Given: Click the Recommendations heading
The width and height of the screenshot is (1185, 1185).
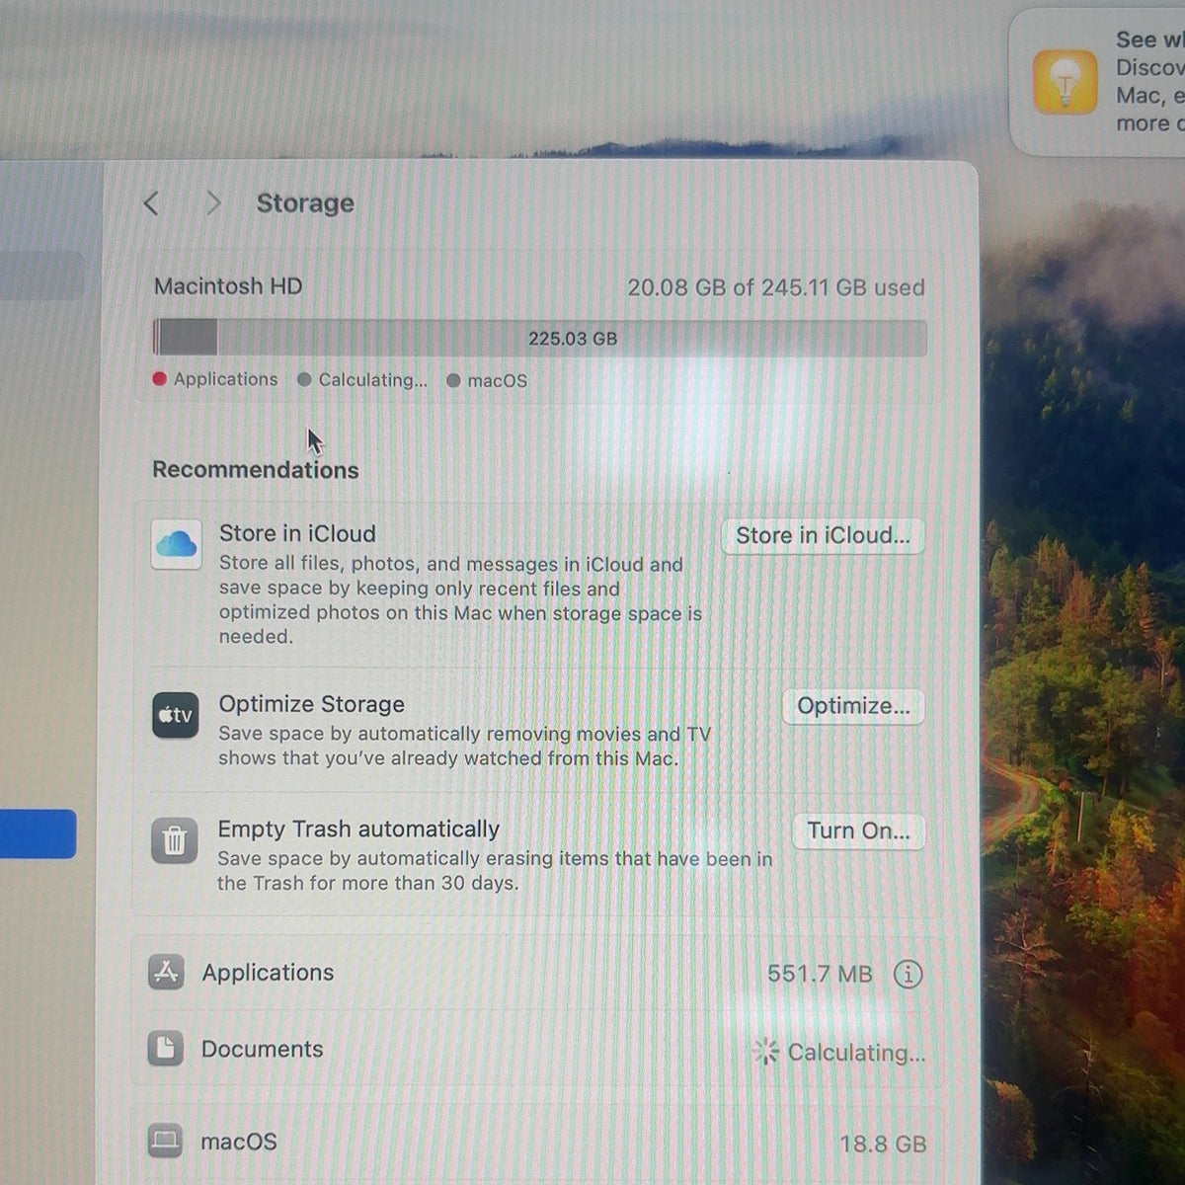Looking at the screenshot, I should 256,470.
